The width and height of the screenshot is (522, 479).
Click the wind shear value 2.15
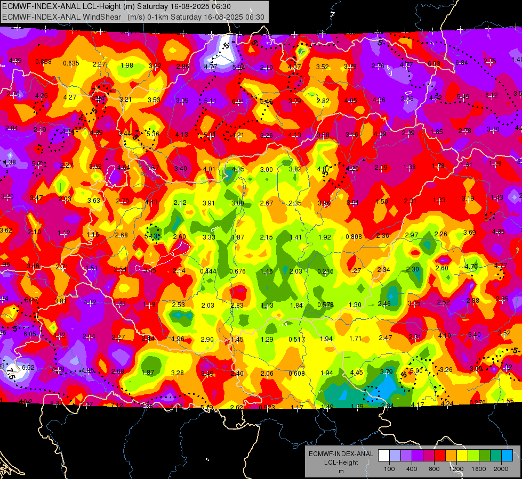pos(266,237)
